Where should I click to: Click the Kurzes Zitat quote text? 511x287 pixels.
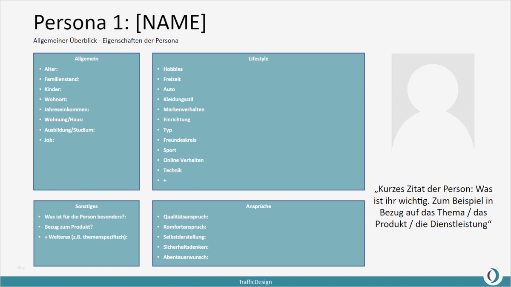pyautogui.click(x=433, y=206)
